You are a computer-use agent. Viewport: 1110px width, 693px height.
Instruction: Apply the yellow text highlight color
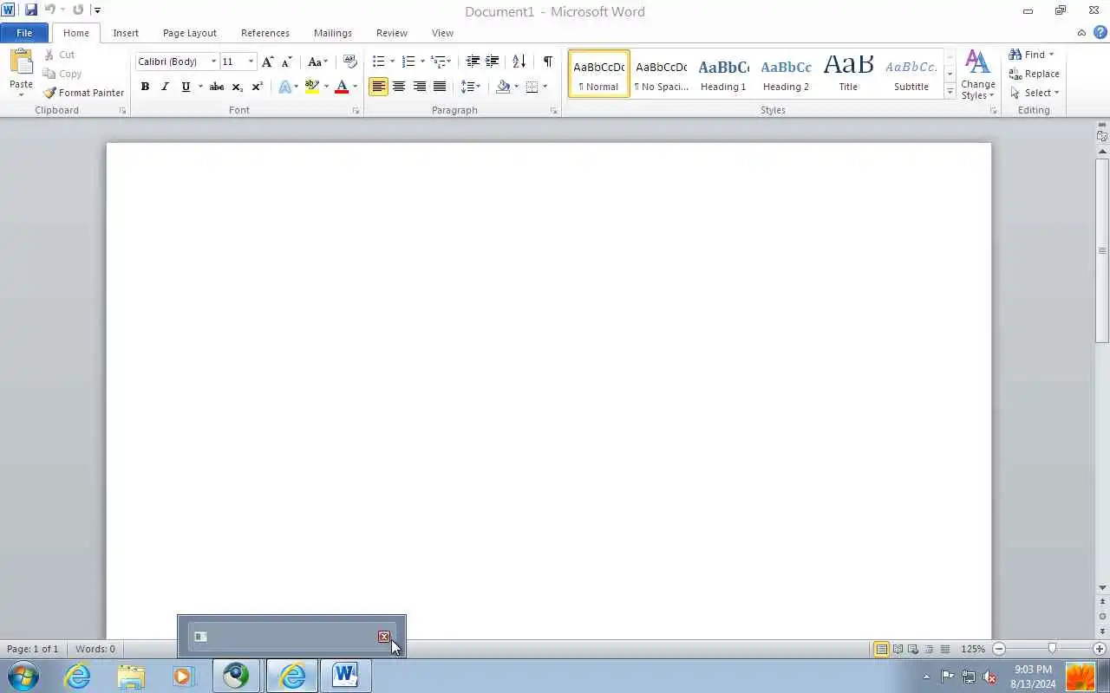point(312,87)
